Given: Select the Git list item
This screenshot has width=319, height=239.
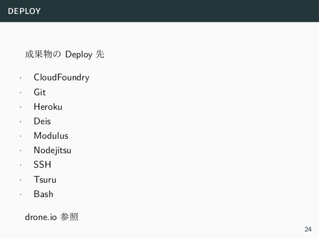Looking at the screenshot, I should click(39, 92).
